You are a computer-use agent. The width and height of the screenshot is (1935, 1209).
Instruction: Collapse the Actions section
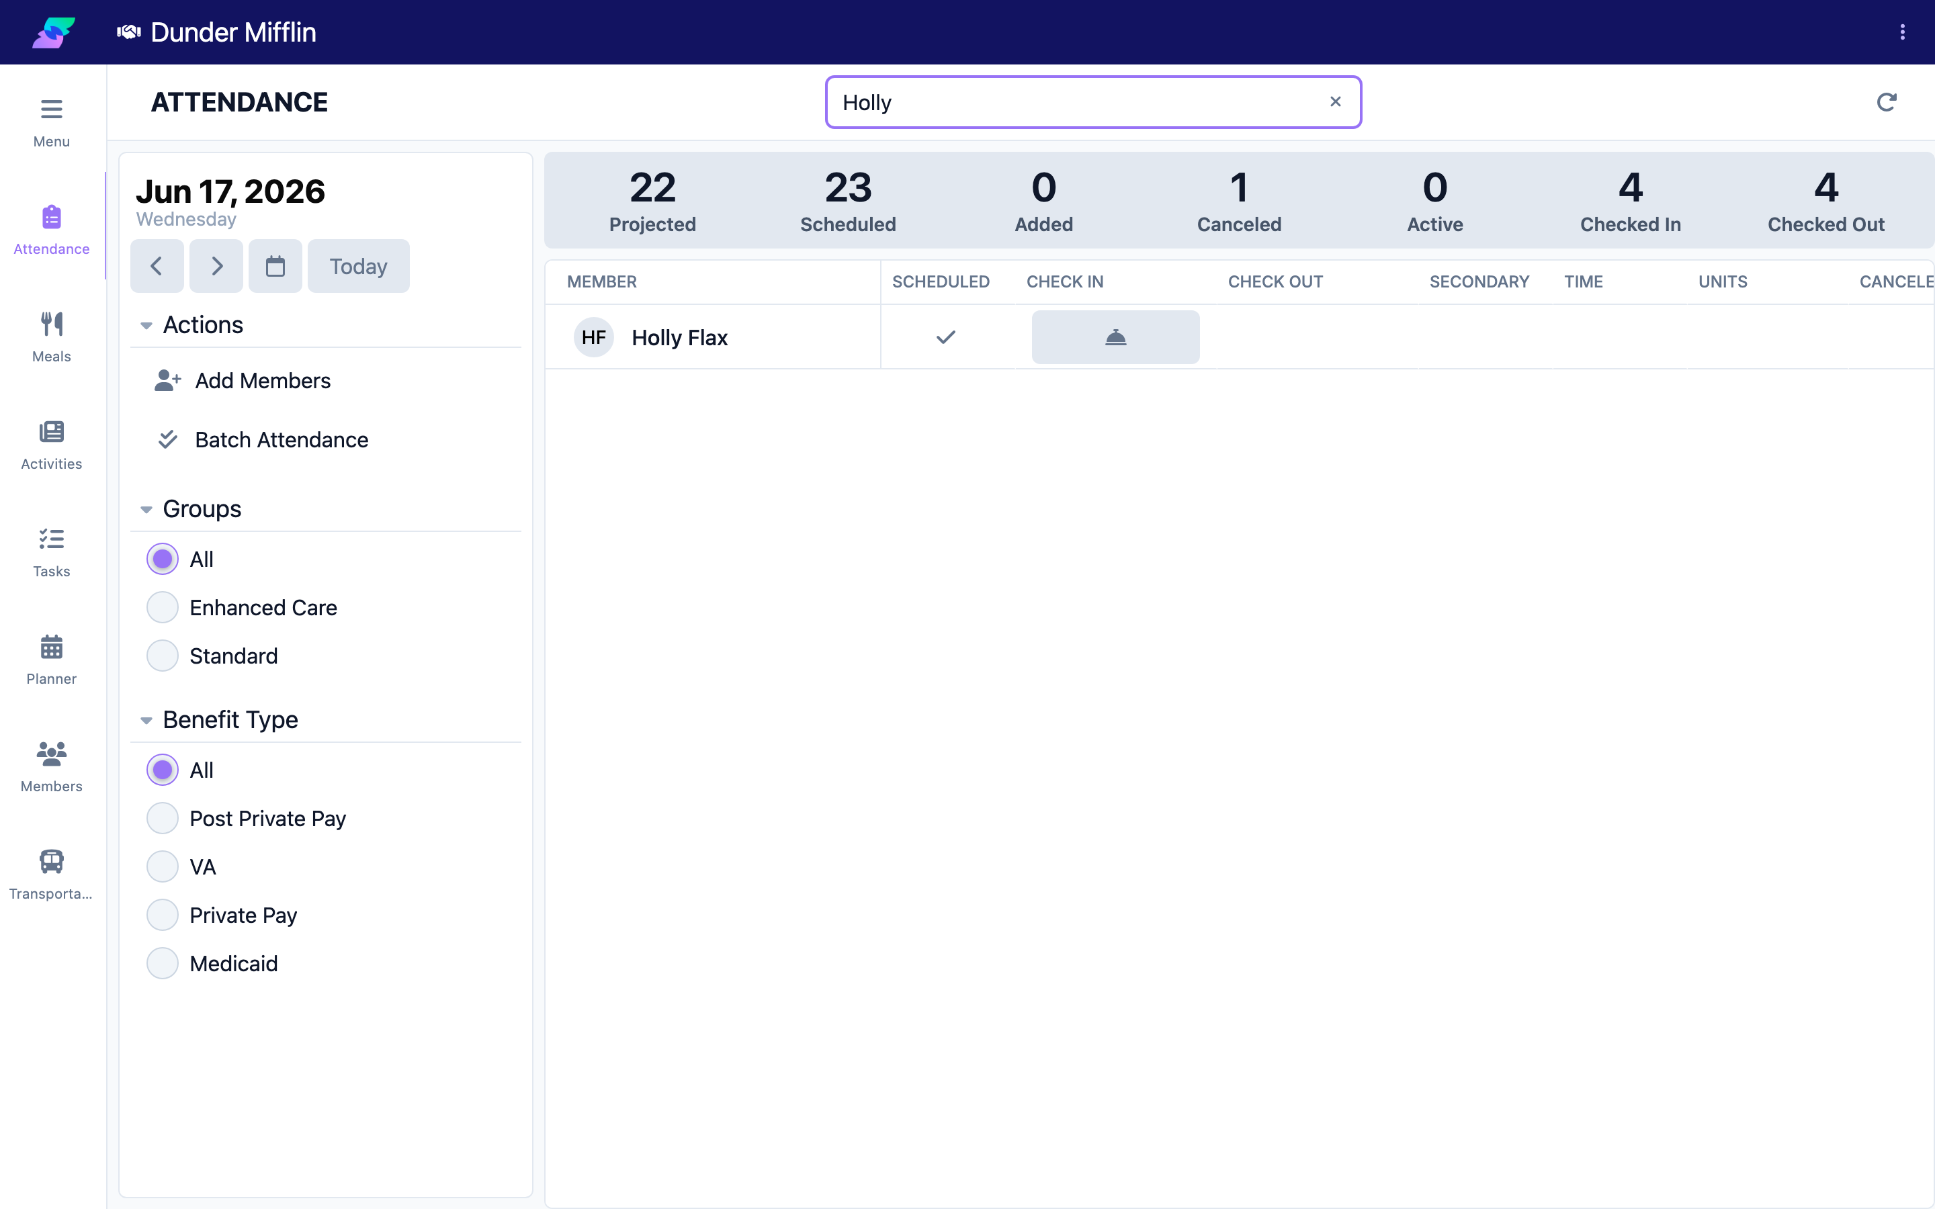pyautogui.click(x=146, y=326)
